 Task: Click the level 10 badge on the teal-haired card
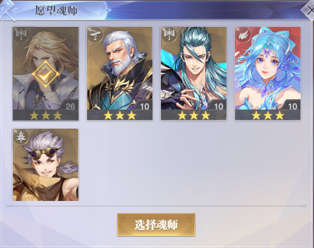tap(218, 106)
